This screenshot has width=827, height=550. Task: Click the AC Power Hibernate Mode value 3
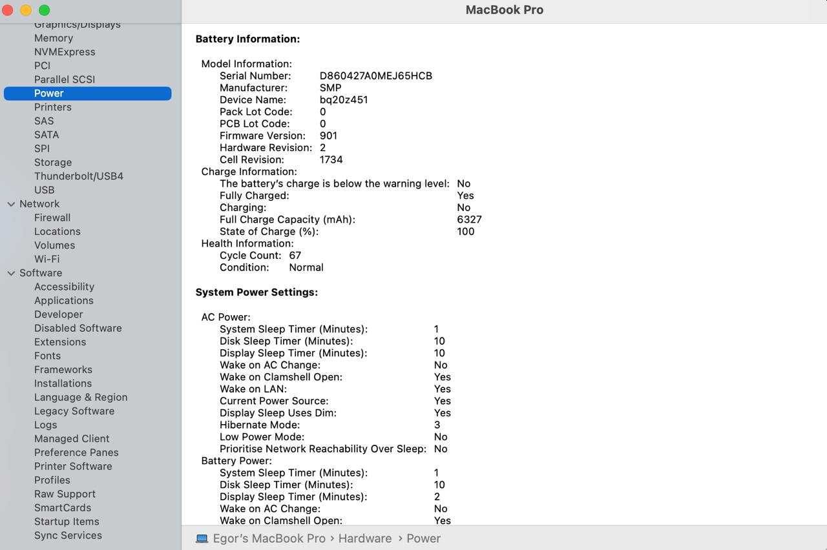pos(437,425)
